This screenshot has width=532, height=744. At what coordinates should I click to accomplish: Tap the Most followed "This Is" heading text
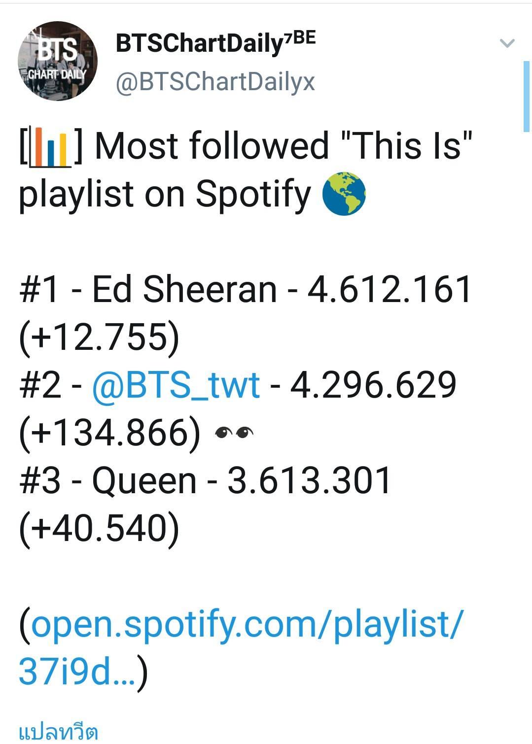point(284,145)
